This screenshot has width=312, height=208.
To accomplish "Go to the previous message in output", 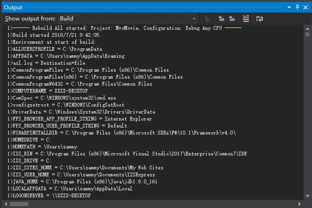I will point(221,19).
